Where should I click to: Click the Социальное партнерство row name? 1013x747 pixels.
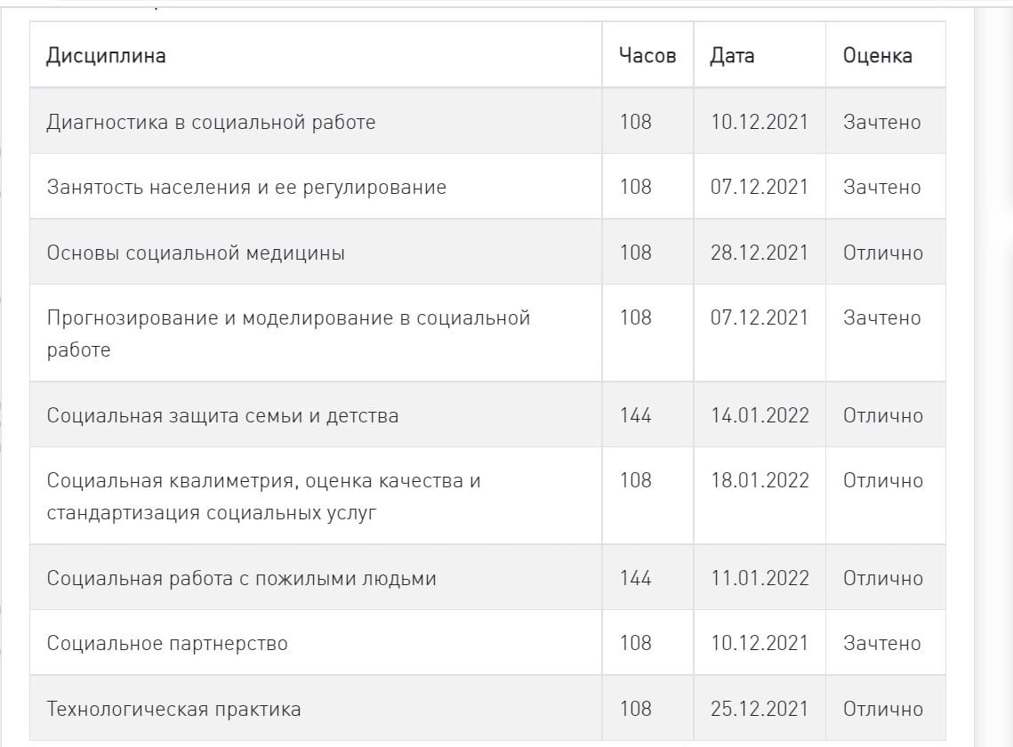pyautogui.click(x=167, y=643)
